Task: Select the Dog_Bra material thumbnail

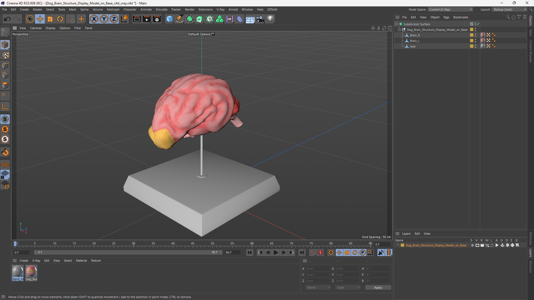Action: tap(31, 271)
